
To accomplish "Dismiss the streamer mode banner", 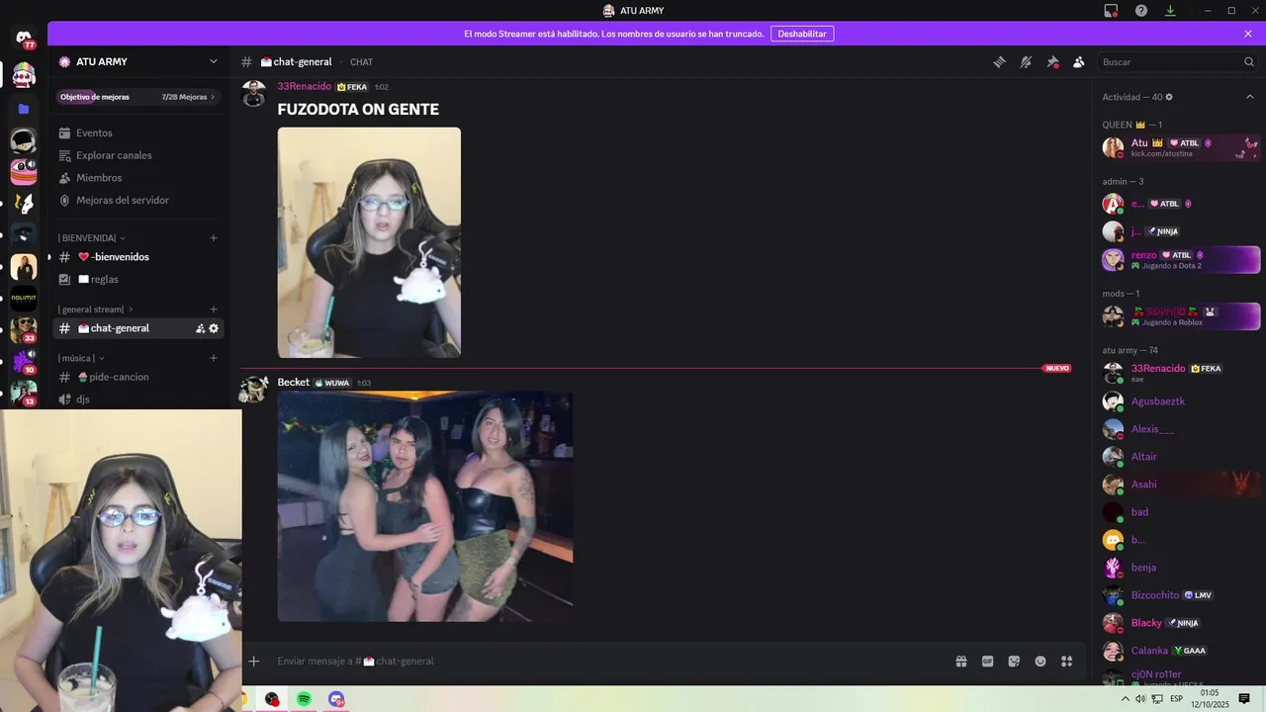I will (x=1248, y=34).
